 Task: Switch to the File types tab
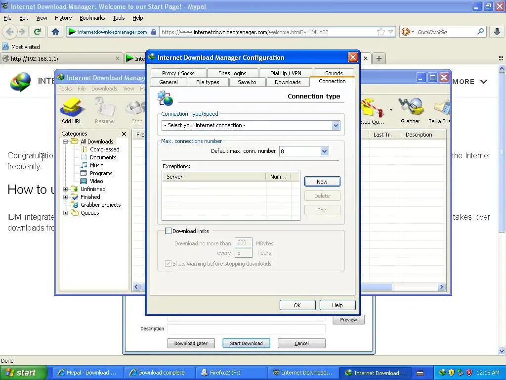[x=208, y=82]
